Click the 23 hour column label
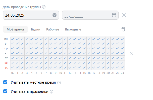This screenshot has width=153, height=100. (x=122, y=73)
